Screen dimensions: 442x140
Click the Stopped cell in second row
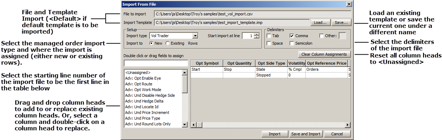click(271, 75)
